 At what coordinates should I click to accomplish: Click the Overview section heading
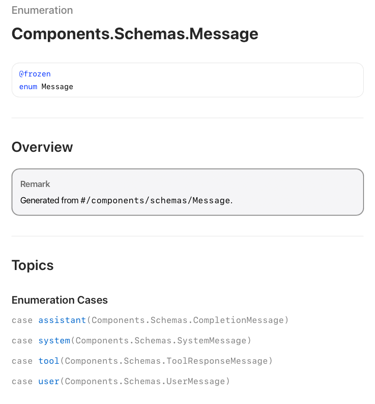point(42,147)
